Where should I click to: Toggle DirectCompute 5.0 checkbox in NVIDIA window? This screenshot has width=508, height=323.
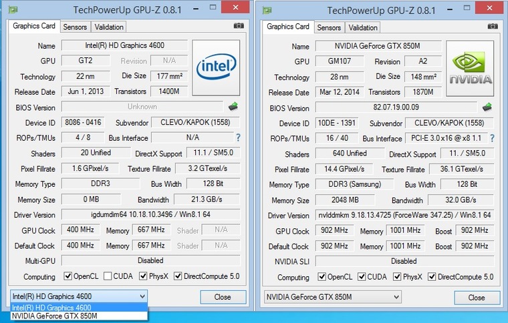[x=432, y=277]
